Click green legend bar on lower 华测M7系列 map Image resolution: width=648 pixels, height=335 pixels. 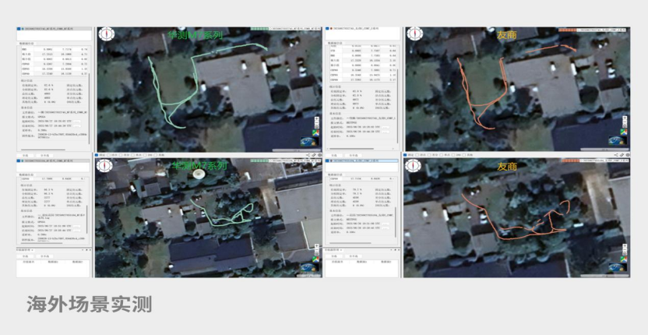point(259,160)
